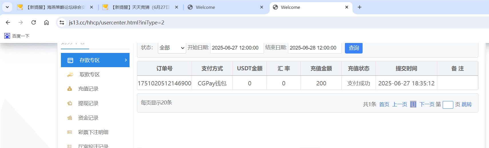
Task: Click the 备注 column header
Action: click(x=458, y=69)
